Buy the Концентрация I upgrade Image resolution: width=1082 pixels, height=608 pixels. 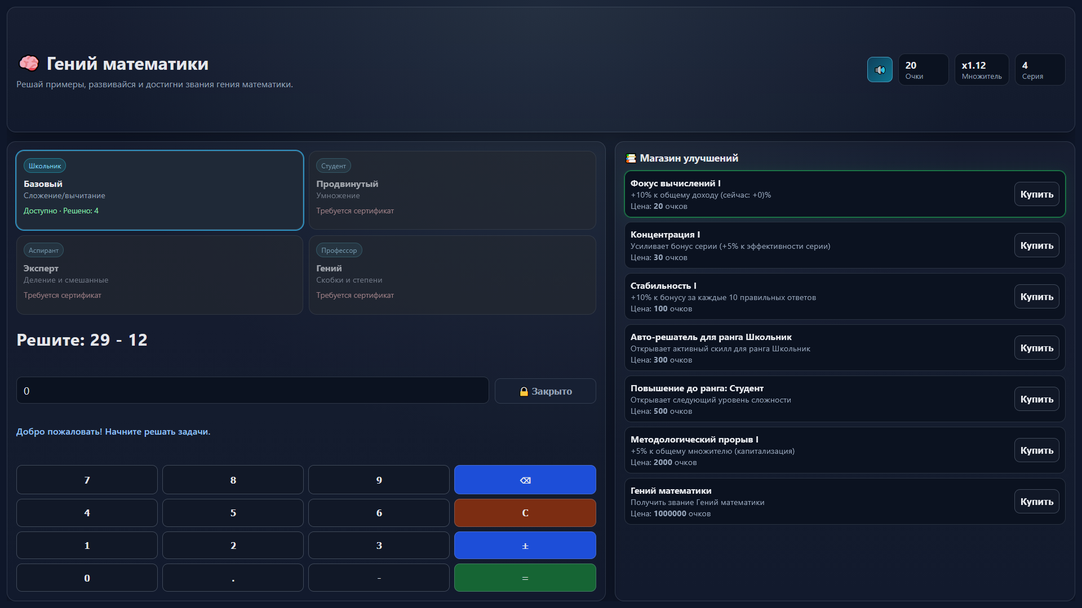(1036, 245)
